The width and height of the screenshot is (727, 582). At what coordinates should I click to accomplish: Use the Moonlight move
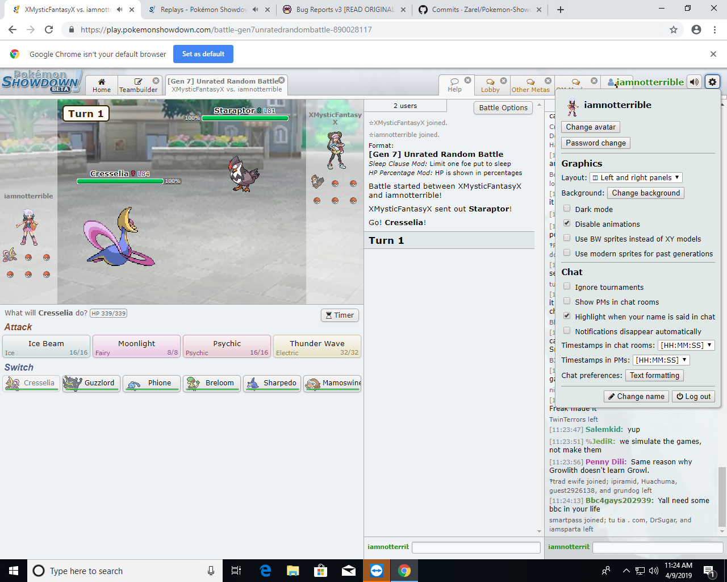[x=136, y=346]
